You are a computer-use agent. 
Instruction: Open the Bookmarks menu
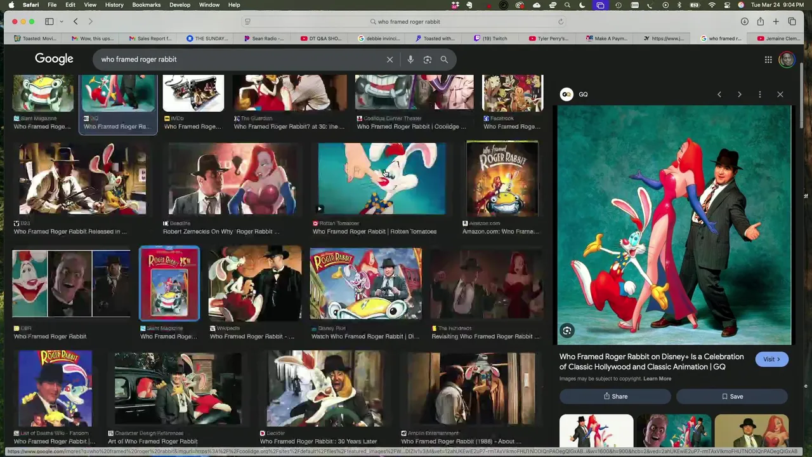point(147,5)
